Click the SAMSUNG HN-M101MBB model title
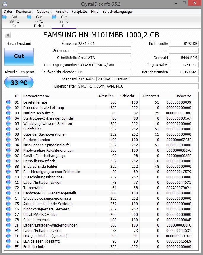 101,35
